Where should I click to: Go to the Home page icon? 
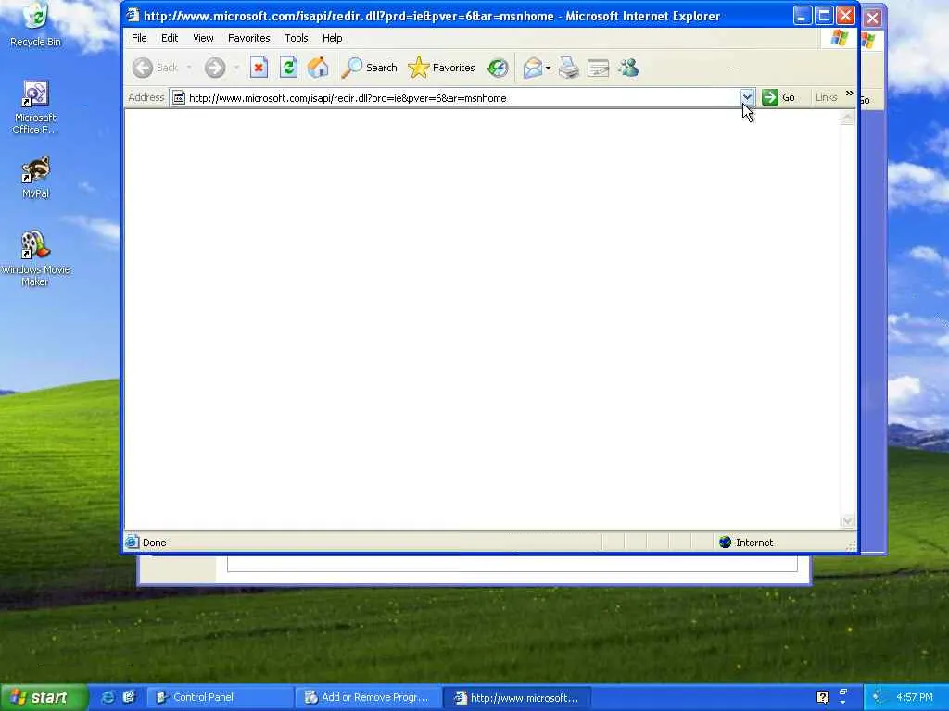coord(318,68)
